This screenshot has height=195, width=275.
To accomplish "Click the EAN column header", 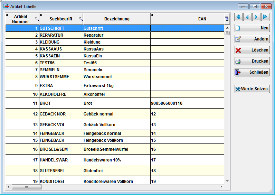I will 187,19.
